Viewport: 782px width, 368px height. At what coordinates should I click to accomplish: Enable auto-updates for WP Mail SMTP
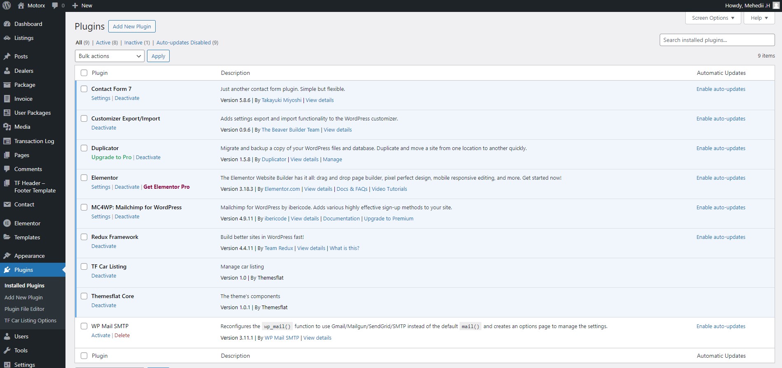(721, 326)
